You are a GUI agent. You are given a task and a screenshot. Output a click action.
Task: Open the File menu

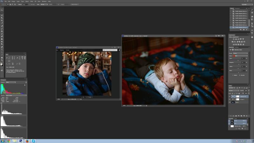coord(5,1)
